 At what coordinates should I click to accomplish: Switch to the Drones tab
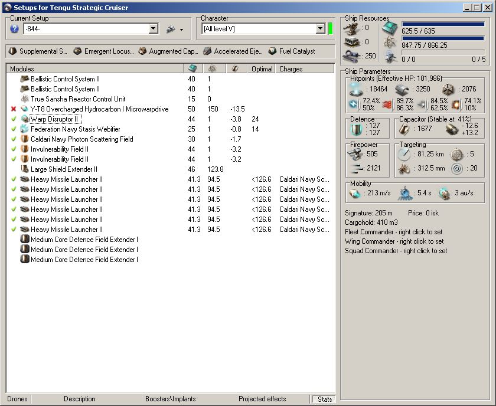tap(17, 399)
